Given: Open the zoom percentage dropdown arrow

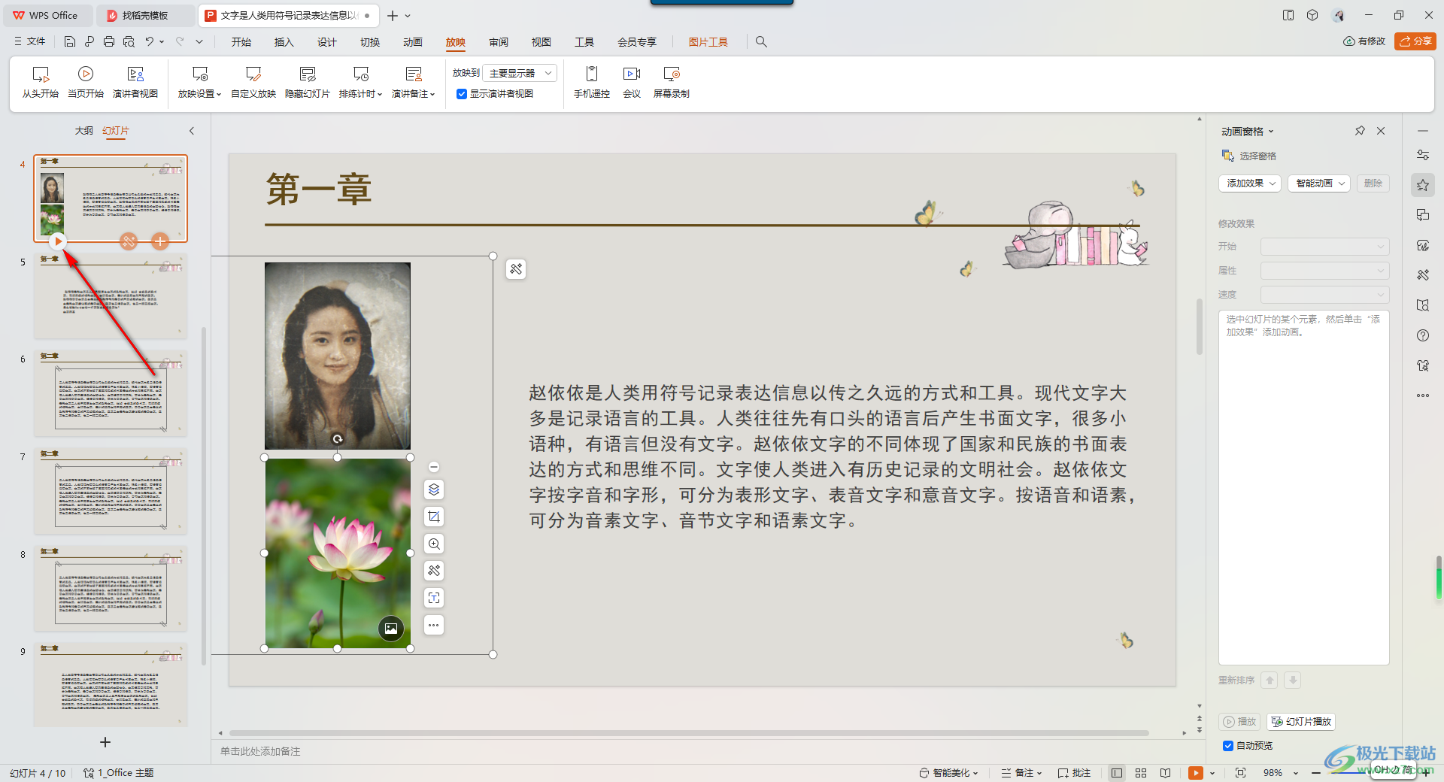Looking at the screenshot, I should click(1296, 773).
